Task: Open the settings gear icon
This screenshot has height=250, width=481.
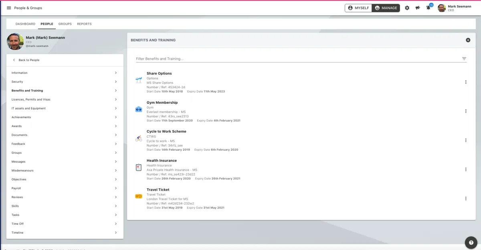Action: coord(407,8)
